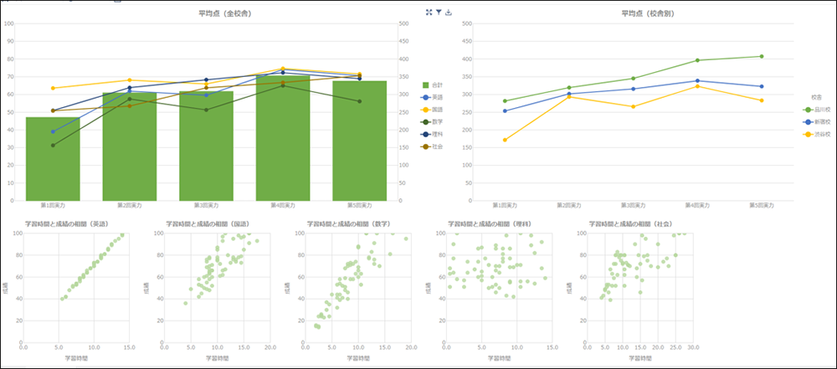Click 第1回実力 label in 校舎別 chart
The image size is (837, 369).
pos(505,205)
